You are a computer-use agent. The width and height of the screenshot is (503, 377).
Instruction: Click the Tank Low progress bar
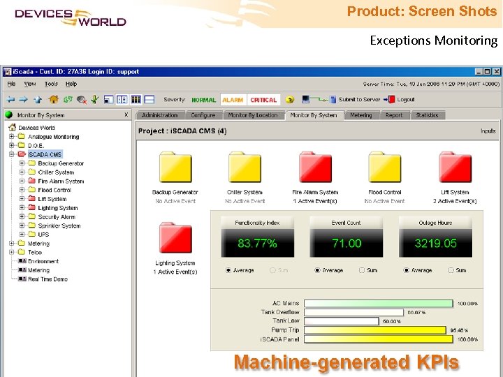342,321
